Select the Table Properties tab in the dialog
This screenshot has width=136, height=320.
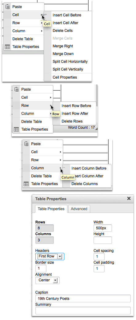[51, 209]
